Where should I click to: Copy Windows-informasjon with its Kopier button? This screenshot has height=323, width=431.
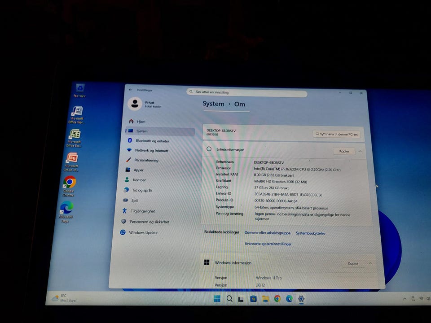tap(353, 263)
